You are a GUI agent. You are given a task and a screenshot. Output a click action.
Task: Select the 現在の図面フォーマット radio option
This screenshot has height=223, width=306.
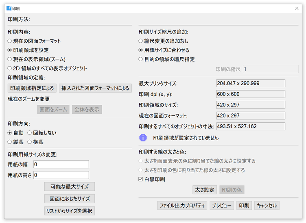click(x=10, y=41)
